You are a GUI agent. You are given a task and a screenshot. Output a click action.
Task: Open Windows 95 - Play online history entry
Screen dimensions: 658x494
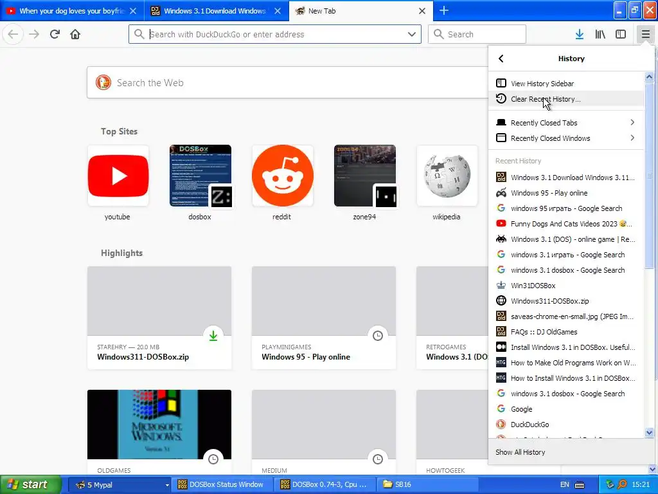(565, 193)
